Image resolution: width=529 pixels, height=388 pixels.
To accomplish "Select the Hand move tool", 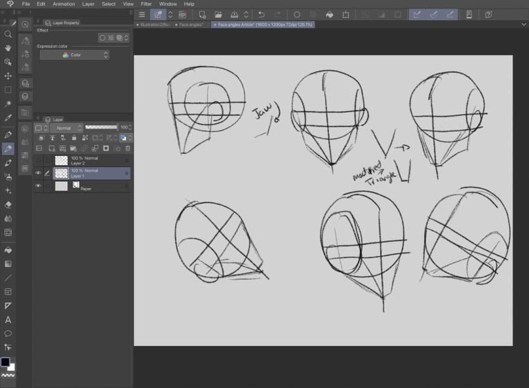I will (8, 48).
